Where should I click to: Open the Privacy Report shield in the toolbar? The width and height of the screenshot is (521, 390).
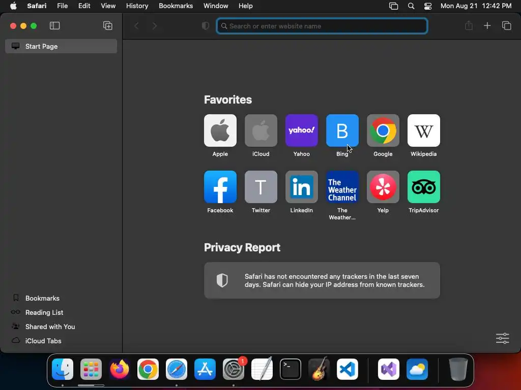click(x=206, y=26)
